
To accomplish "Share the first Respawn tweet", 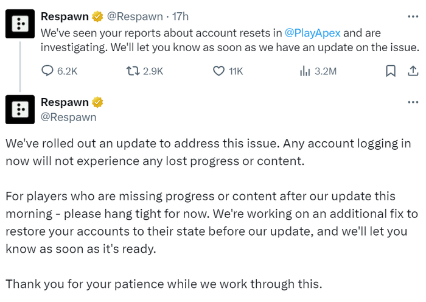I will [x=410, y=71].
